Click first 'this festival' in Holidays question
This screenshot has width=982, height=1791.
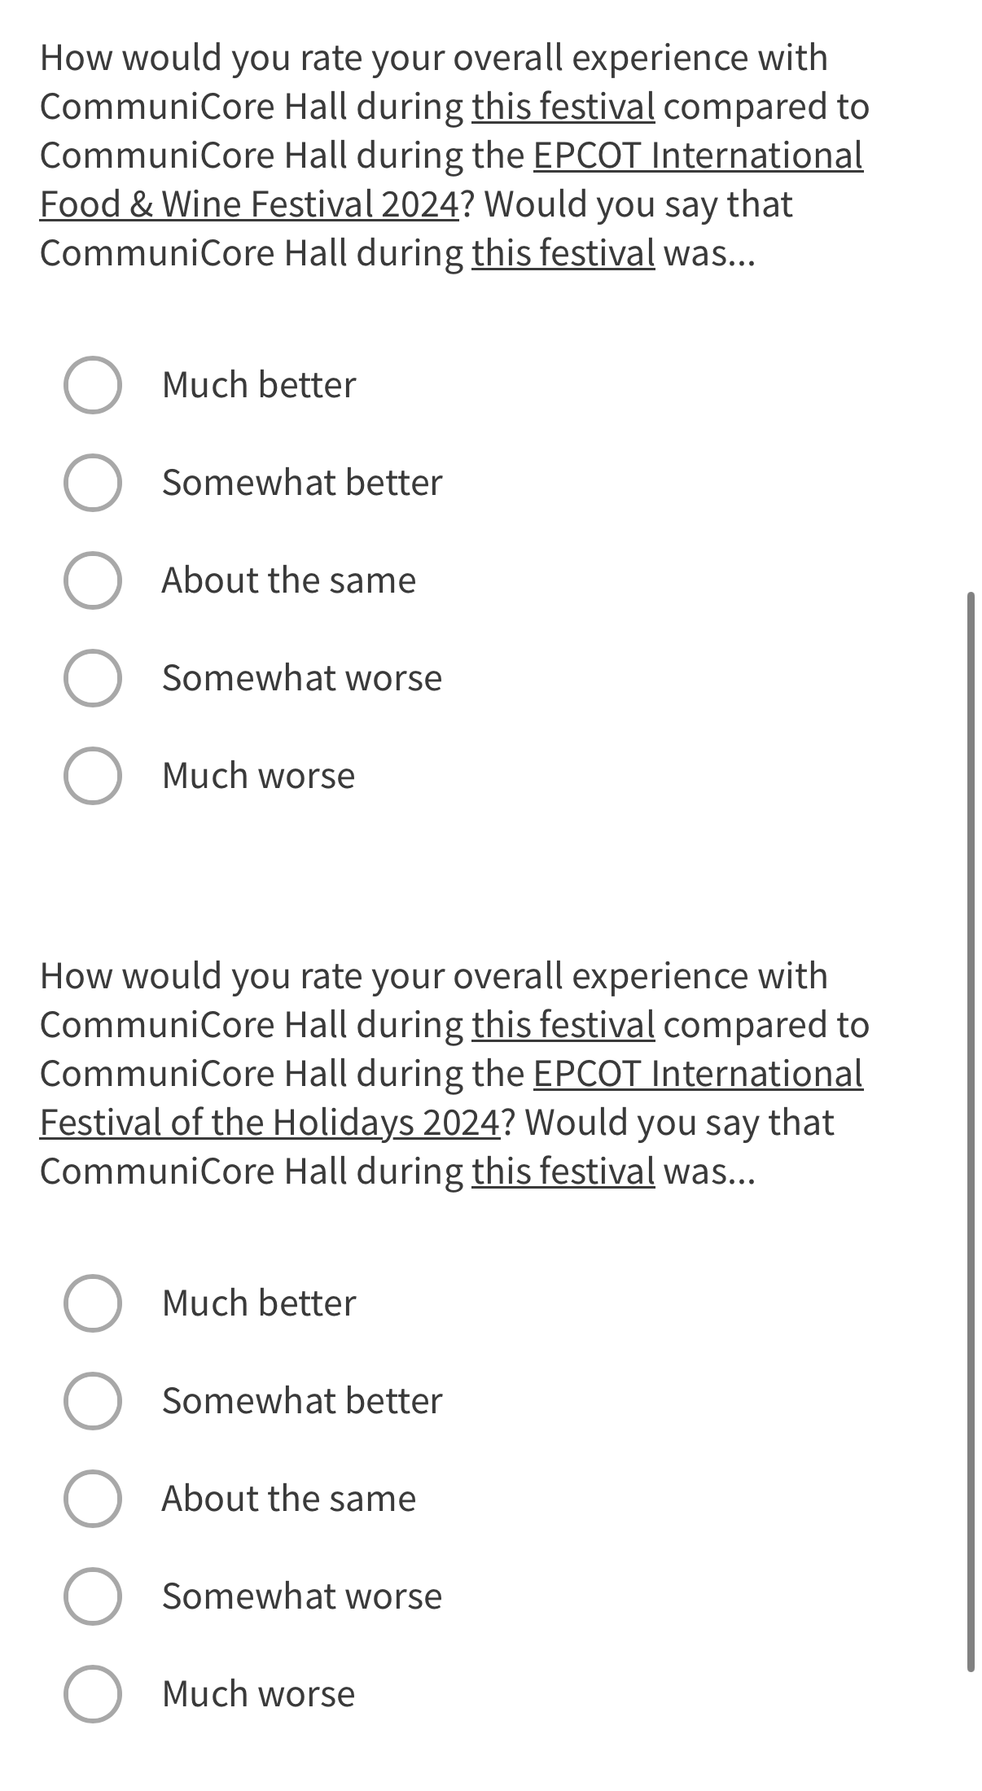tap(563, 1025)
